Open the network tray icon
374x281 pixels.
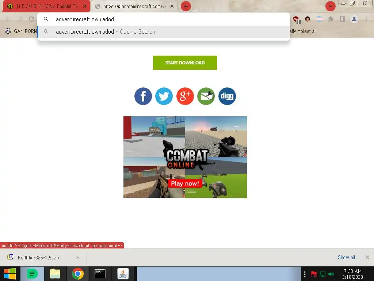point(323,274)
